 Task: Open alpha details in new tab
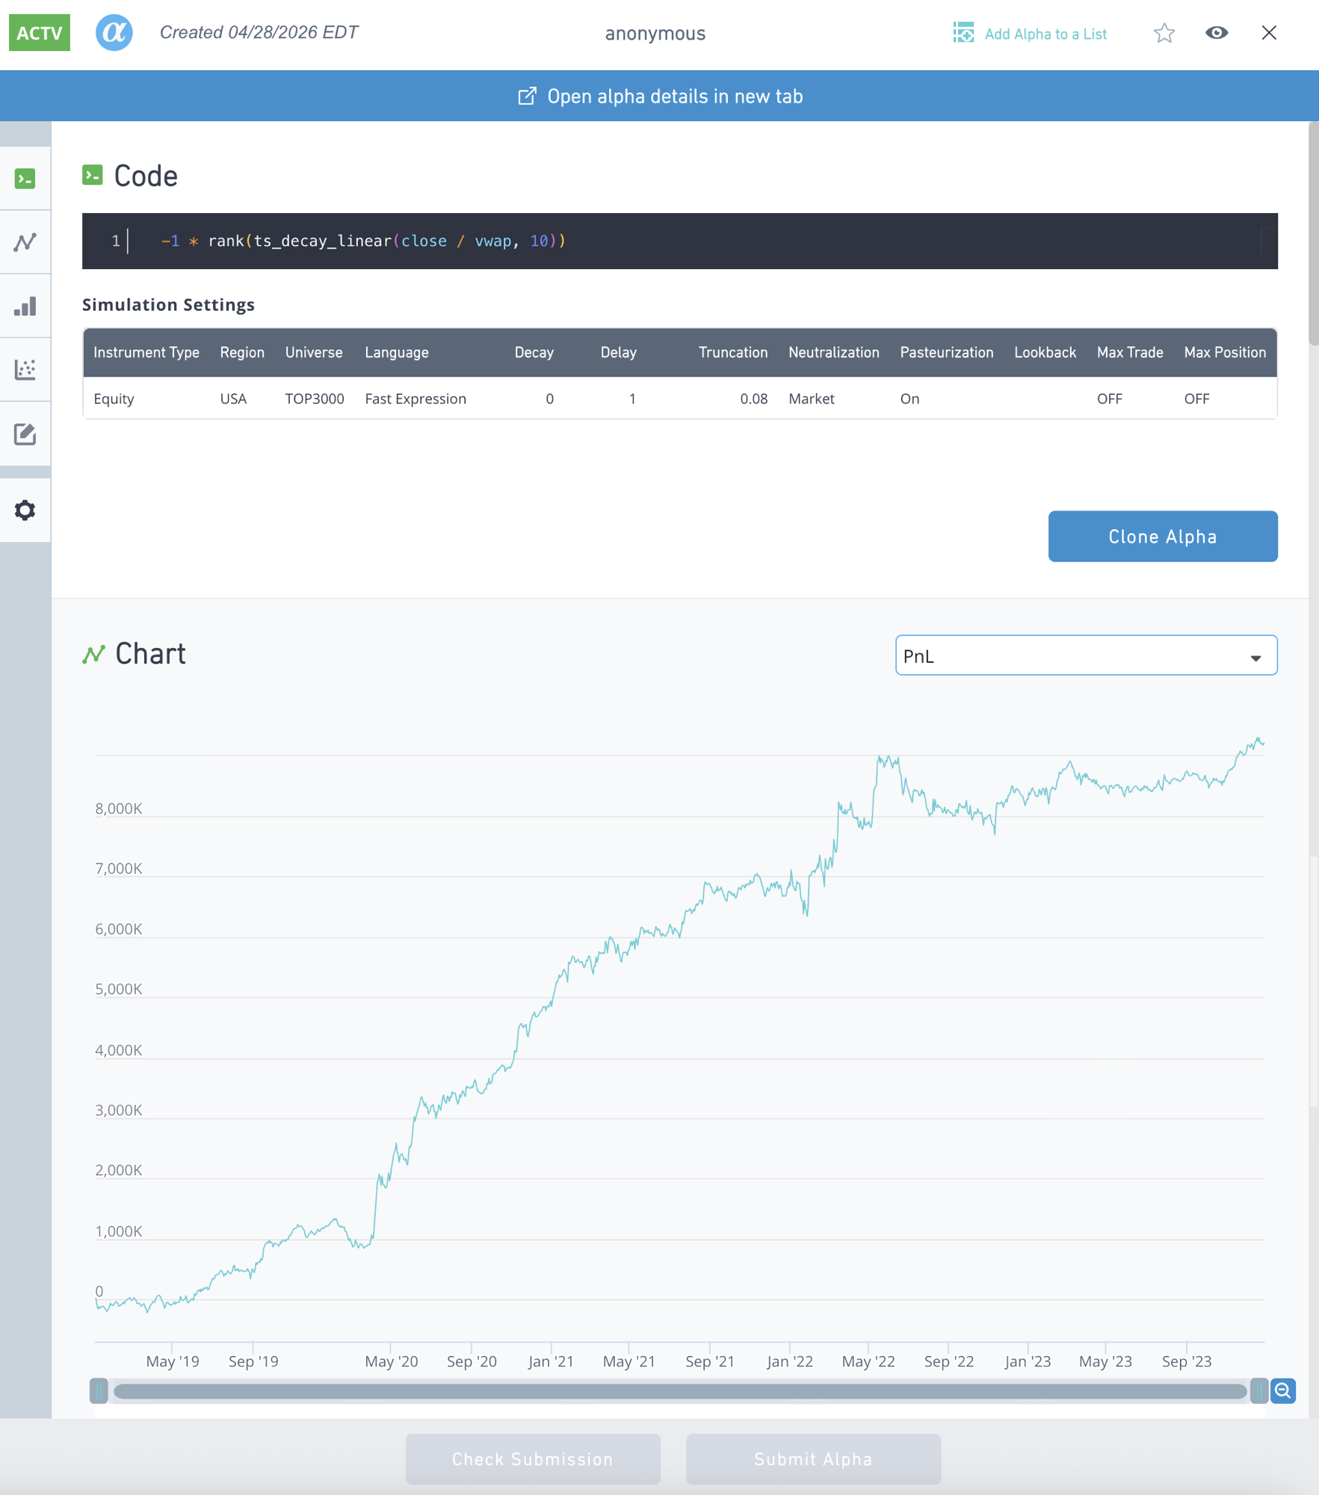tap(658, 96)
